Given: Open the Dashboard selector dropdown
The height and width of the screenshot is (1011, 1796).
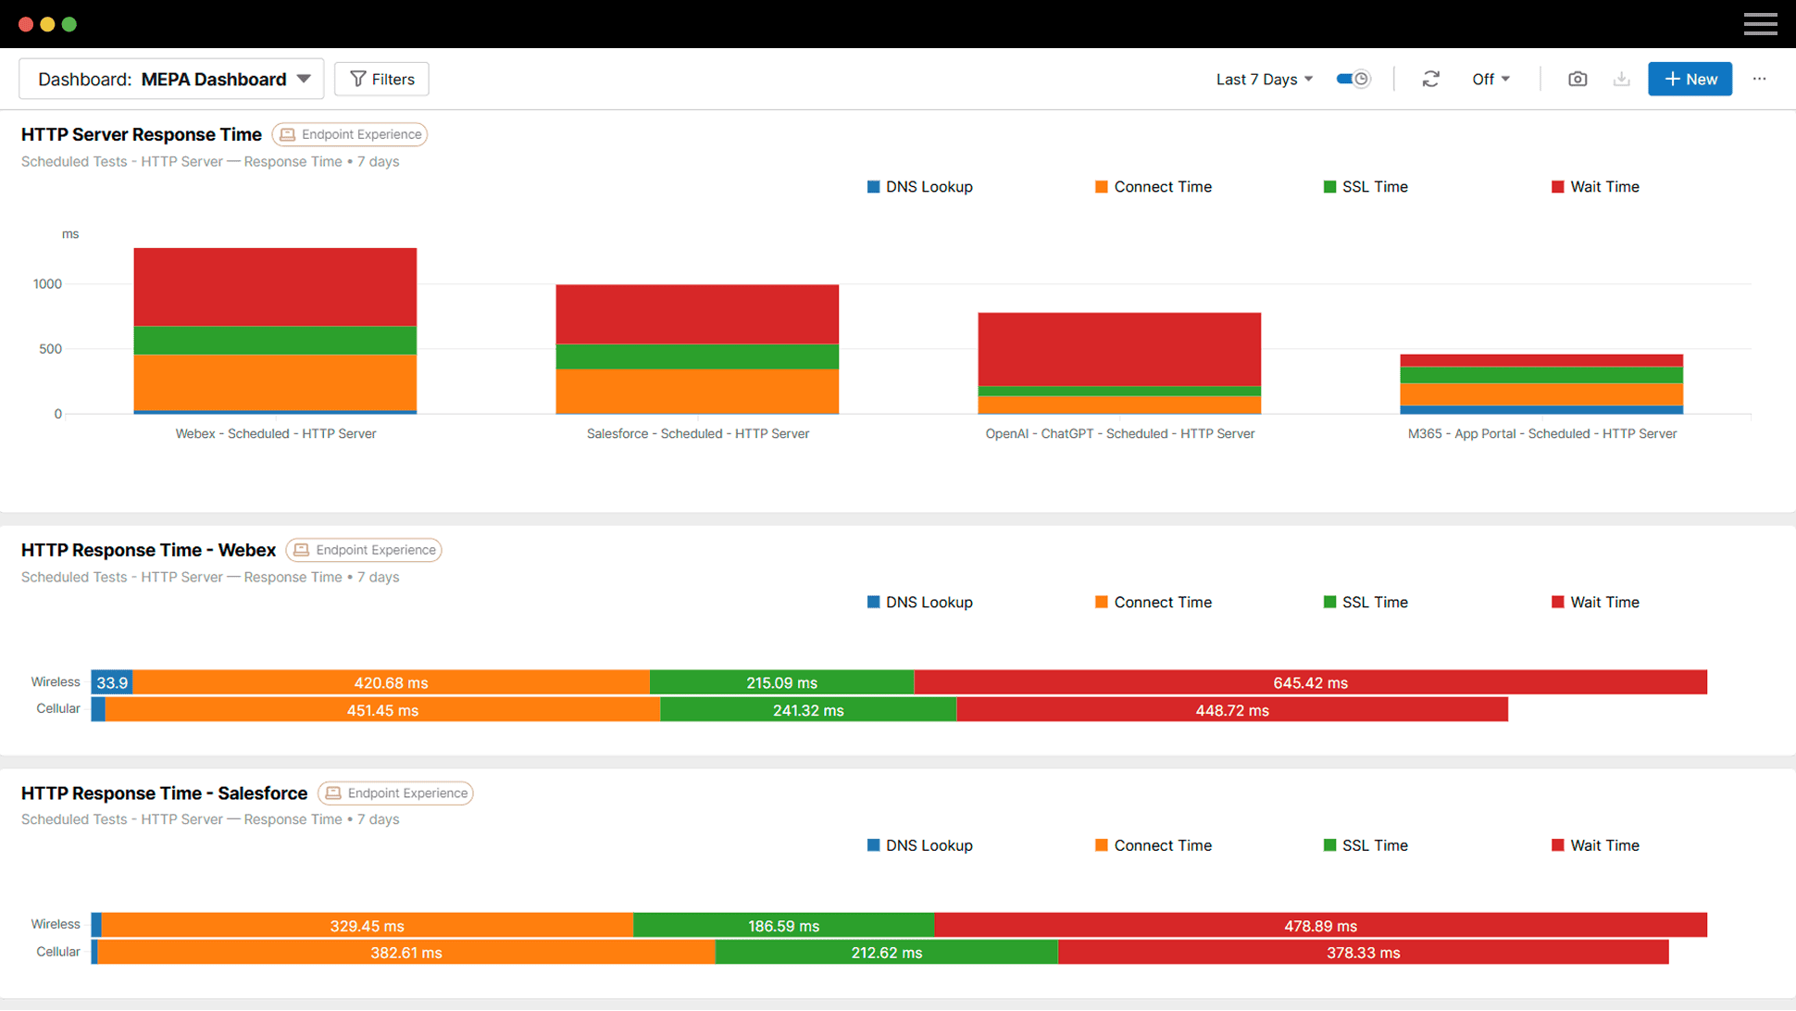Looking at the screenshot, I should [306, 79].
